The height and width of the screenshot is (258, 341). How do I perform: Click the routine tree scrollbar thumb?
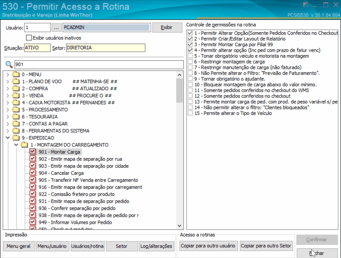click(x=180, y=90)
